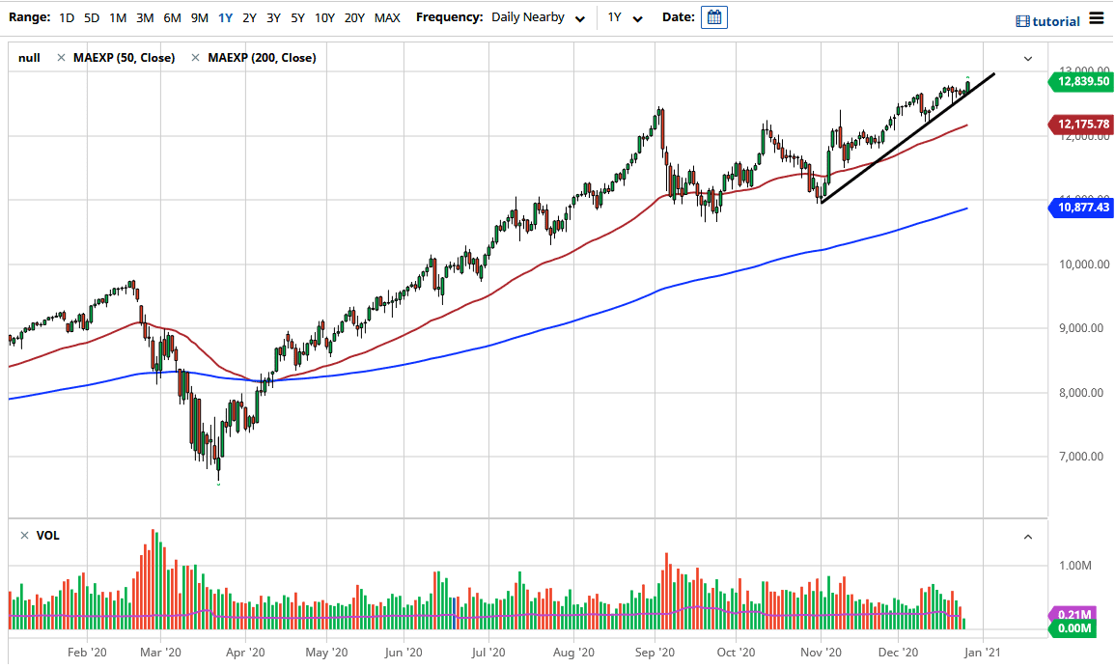Switch range to MAX
This screenshot has height=668, width=1115.
coord(386,17)
